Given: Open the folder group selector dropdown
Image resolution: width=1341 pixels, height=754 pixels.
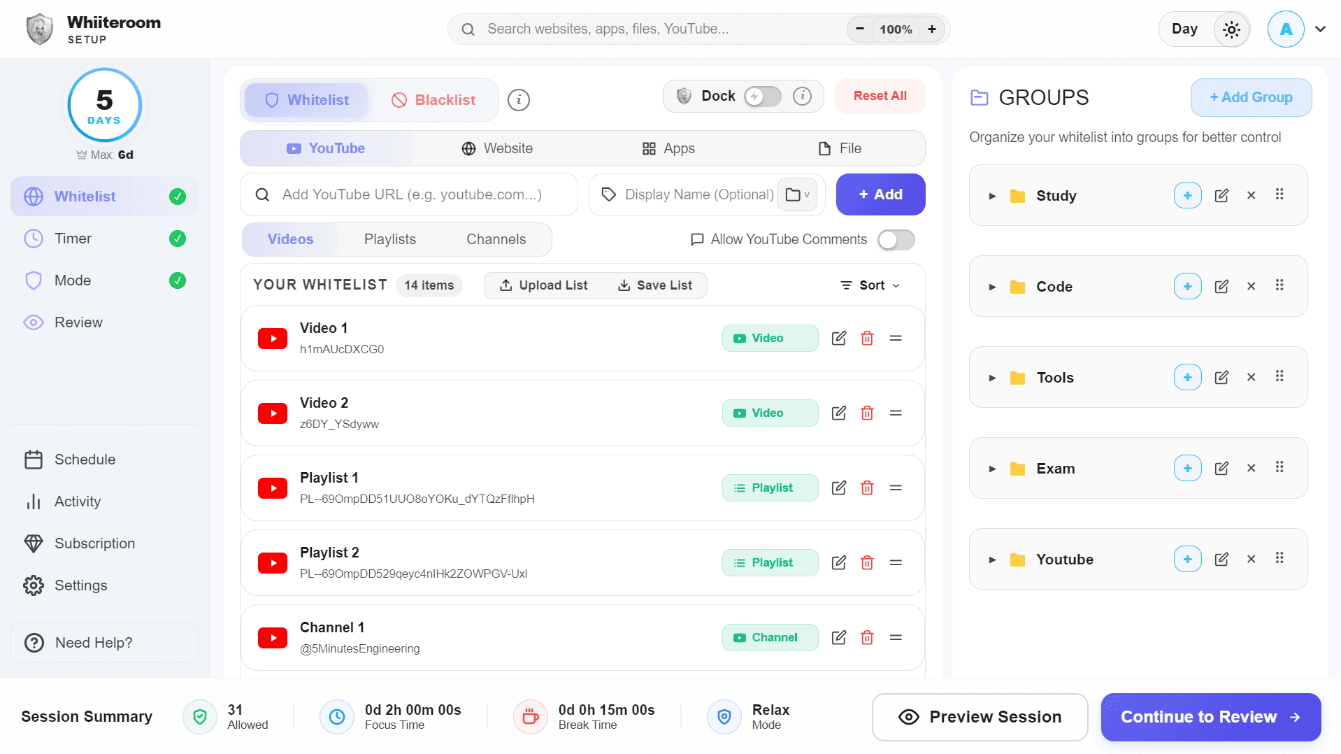Looking at the screenshot, I should point(797,194).
